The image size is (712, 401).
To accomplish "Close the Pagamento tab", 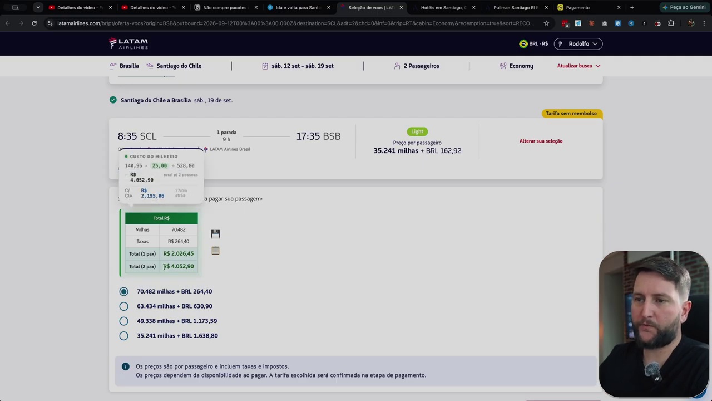I will point(619,7).
